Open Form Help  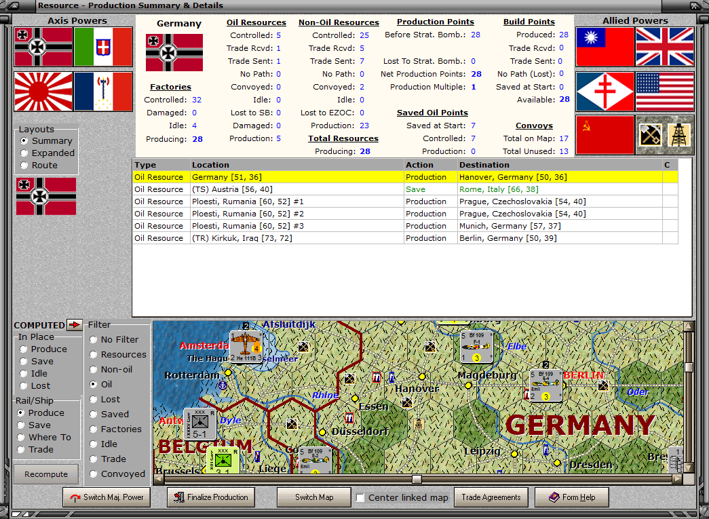tap(572, 497)
